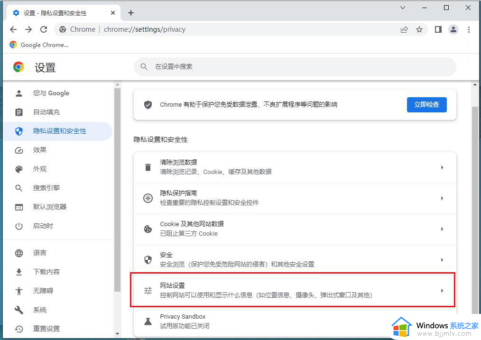Viewport: 481px width, 340px height.
Task: Click the clipboard icon beside 自动填充
Action: tap(19, 112)
